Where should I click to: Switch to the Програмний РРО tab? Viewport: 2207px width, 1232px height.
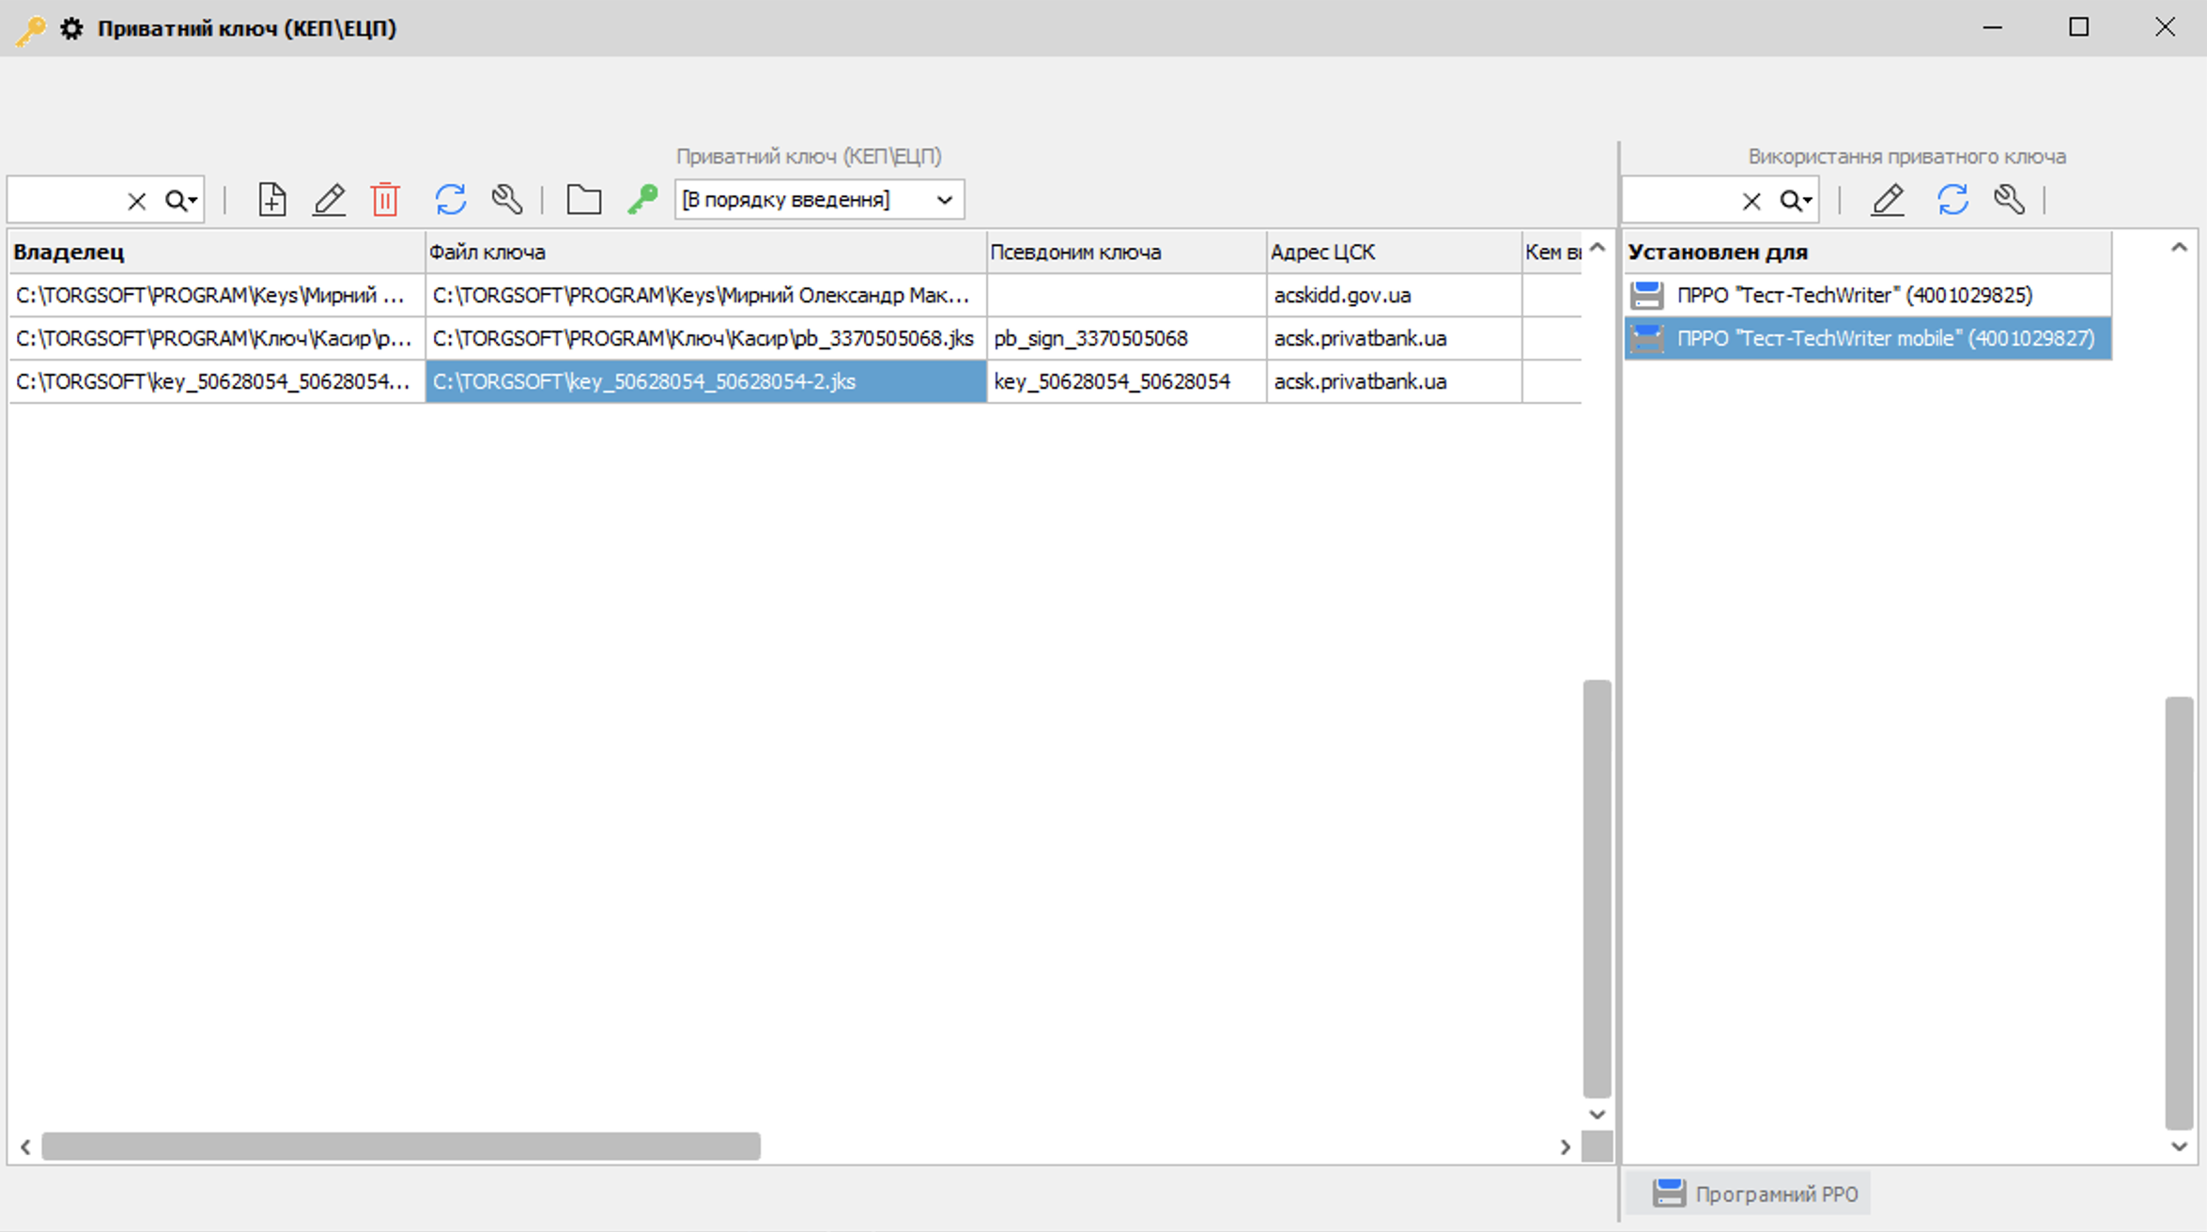(1749, 1193)
